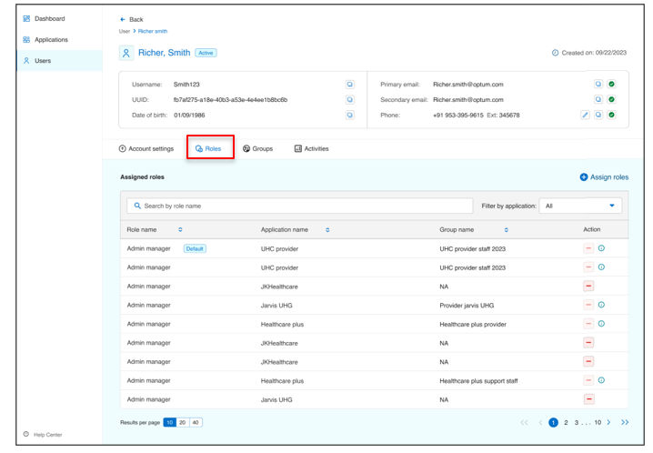Remove role in Healthcare plus provider row
The width and height of the screenshot is (653, 453).
(588, 324)
